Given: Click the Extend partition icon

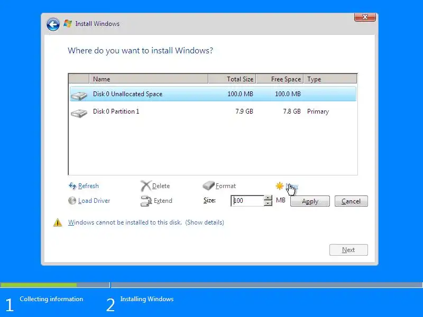Looking at the screenshot, I should [146, 201].
